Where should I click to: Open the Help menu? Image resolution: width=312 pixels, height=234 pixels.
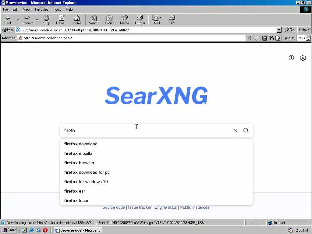click(x=69, y=9)
